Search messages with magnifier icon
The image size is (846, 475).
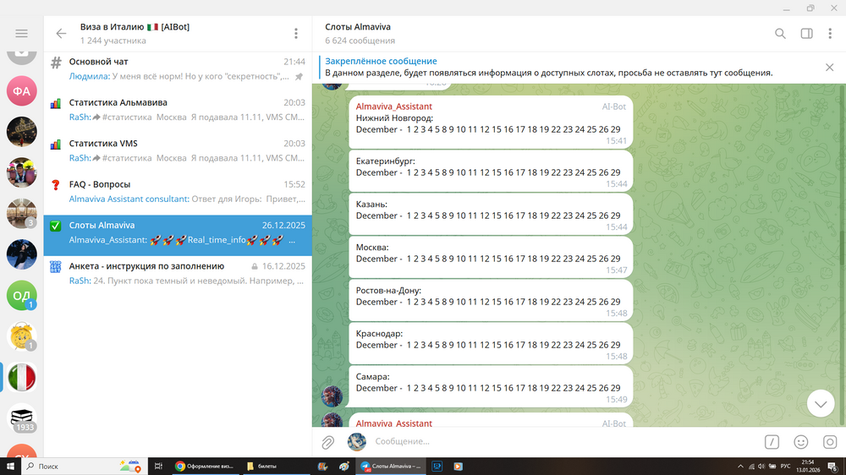(780, 34)
